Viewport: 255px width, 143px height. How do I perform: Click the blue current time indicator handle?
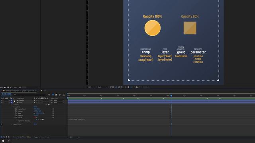pyautogui.click(x=171, y=96)
